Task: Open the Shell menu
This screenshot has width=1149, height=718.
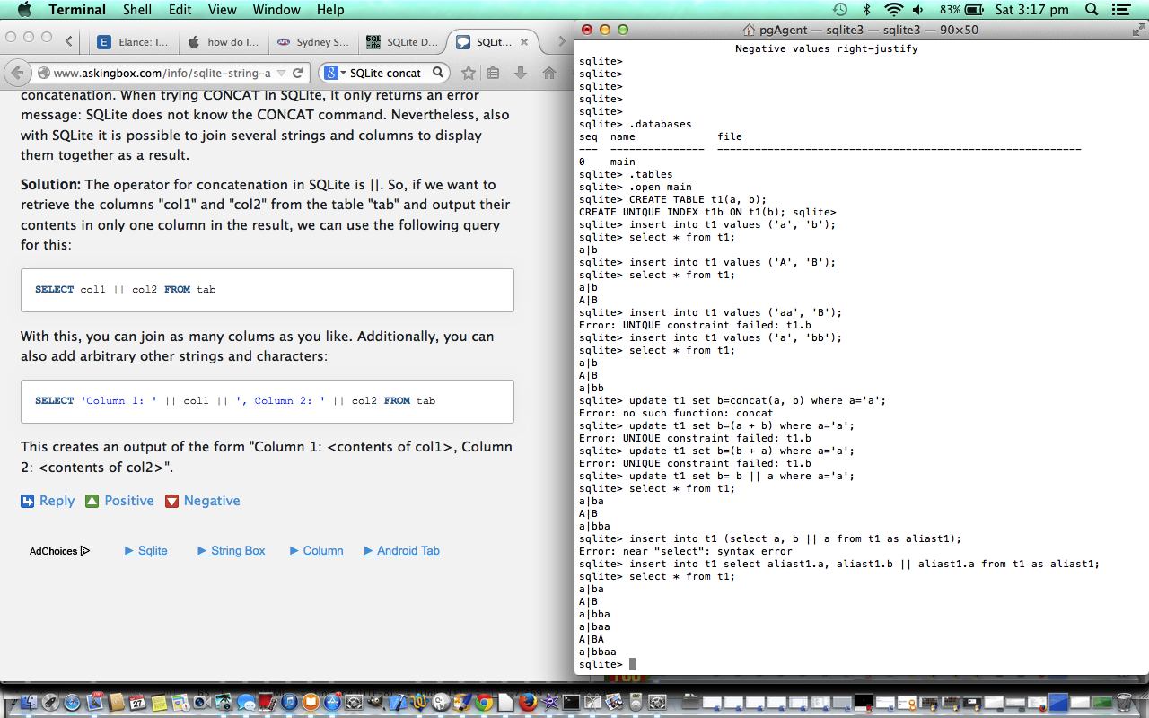Action: (137, 10)
